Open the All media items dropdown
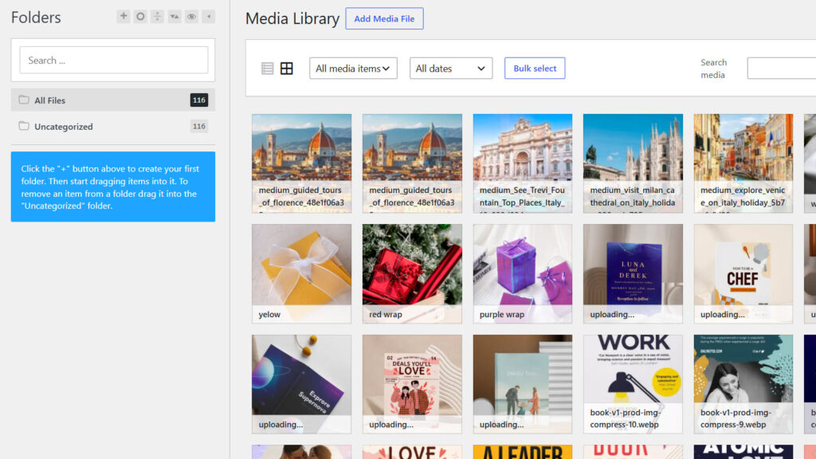Screen dimensions: 816x459 [353, 69]
